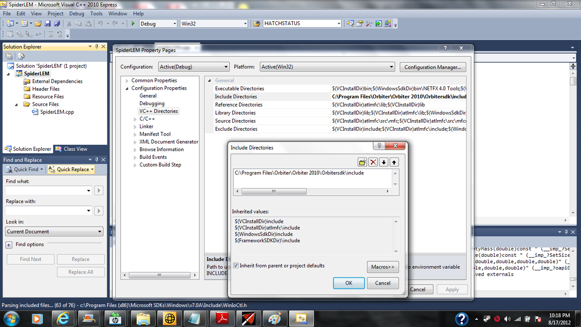Open the Debug menu
Image resolution: width=581 pixels, height=327 pixels.
[76, 14]
